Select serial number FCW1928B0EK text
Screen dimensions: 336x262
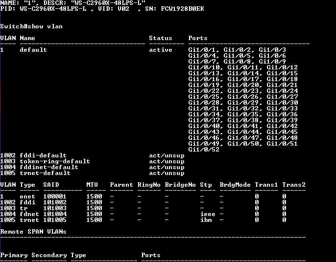pos(182,9)
